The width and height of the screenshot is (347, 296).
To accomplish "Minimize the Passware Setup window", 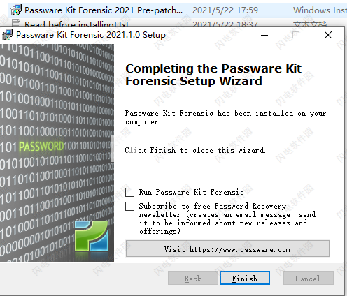I will tap(264, 35).
